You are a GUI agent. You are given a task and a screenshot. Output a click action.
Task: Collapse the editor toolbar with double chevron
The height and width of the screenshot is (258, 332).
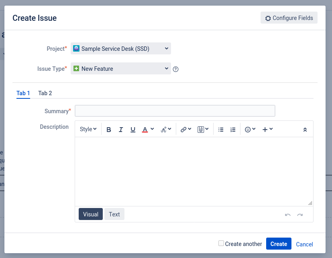pos(305,130)
